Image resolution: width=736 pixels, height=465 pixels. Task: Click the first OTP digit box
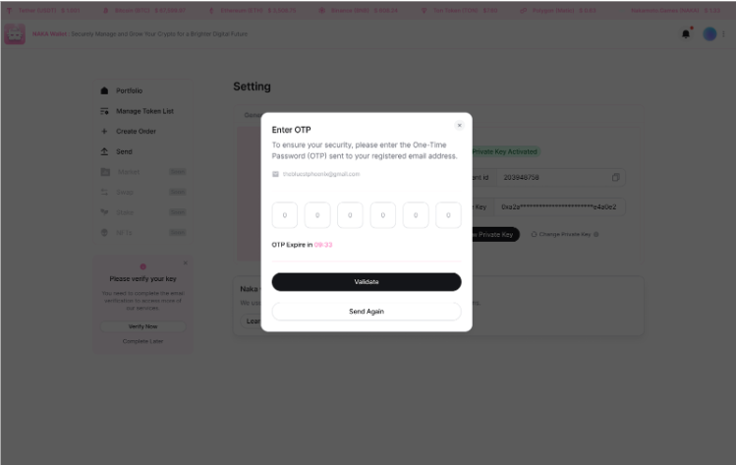point(284,214)
